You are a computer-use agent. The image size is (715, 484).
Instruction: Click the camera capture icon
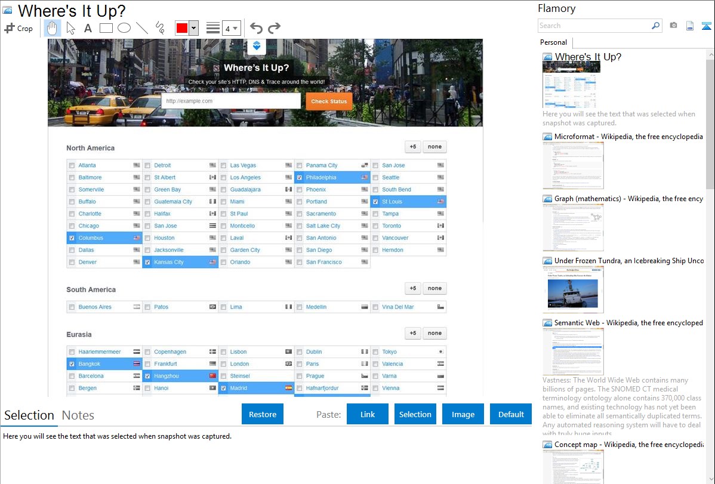[673, 26]
